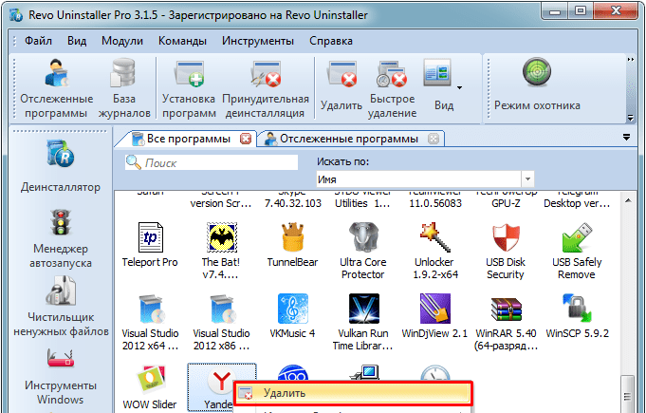This screenshot has height=413, width=646.
Task: Open the Отслеженные программы toolbar button
Action: click(x=57, y=89)
